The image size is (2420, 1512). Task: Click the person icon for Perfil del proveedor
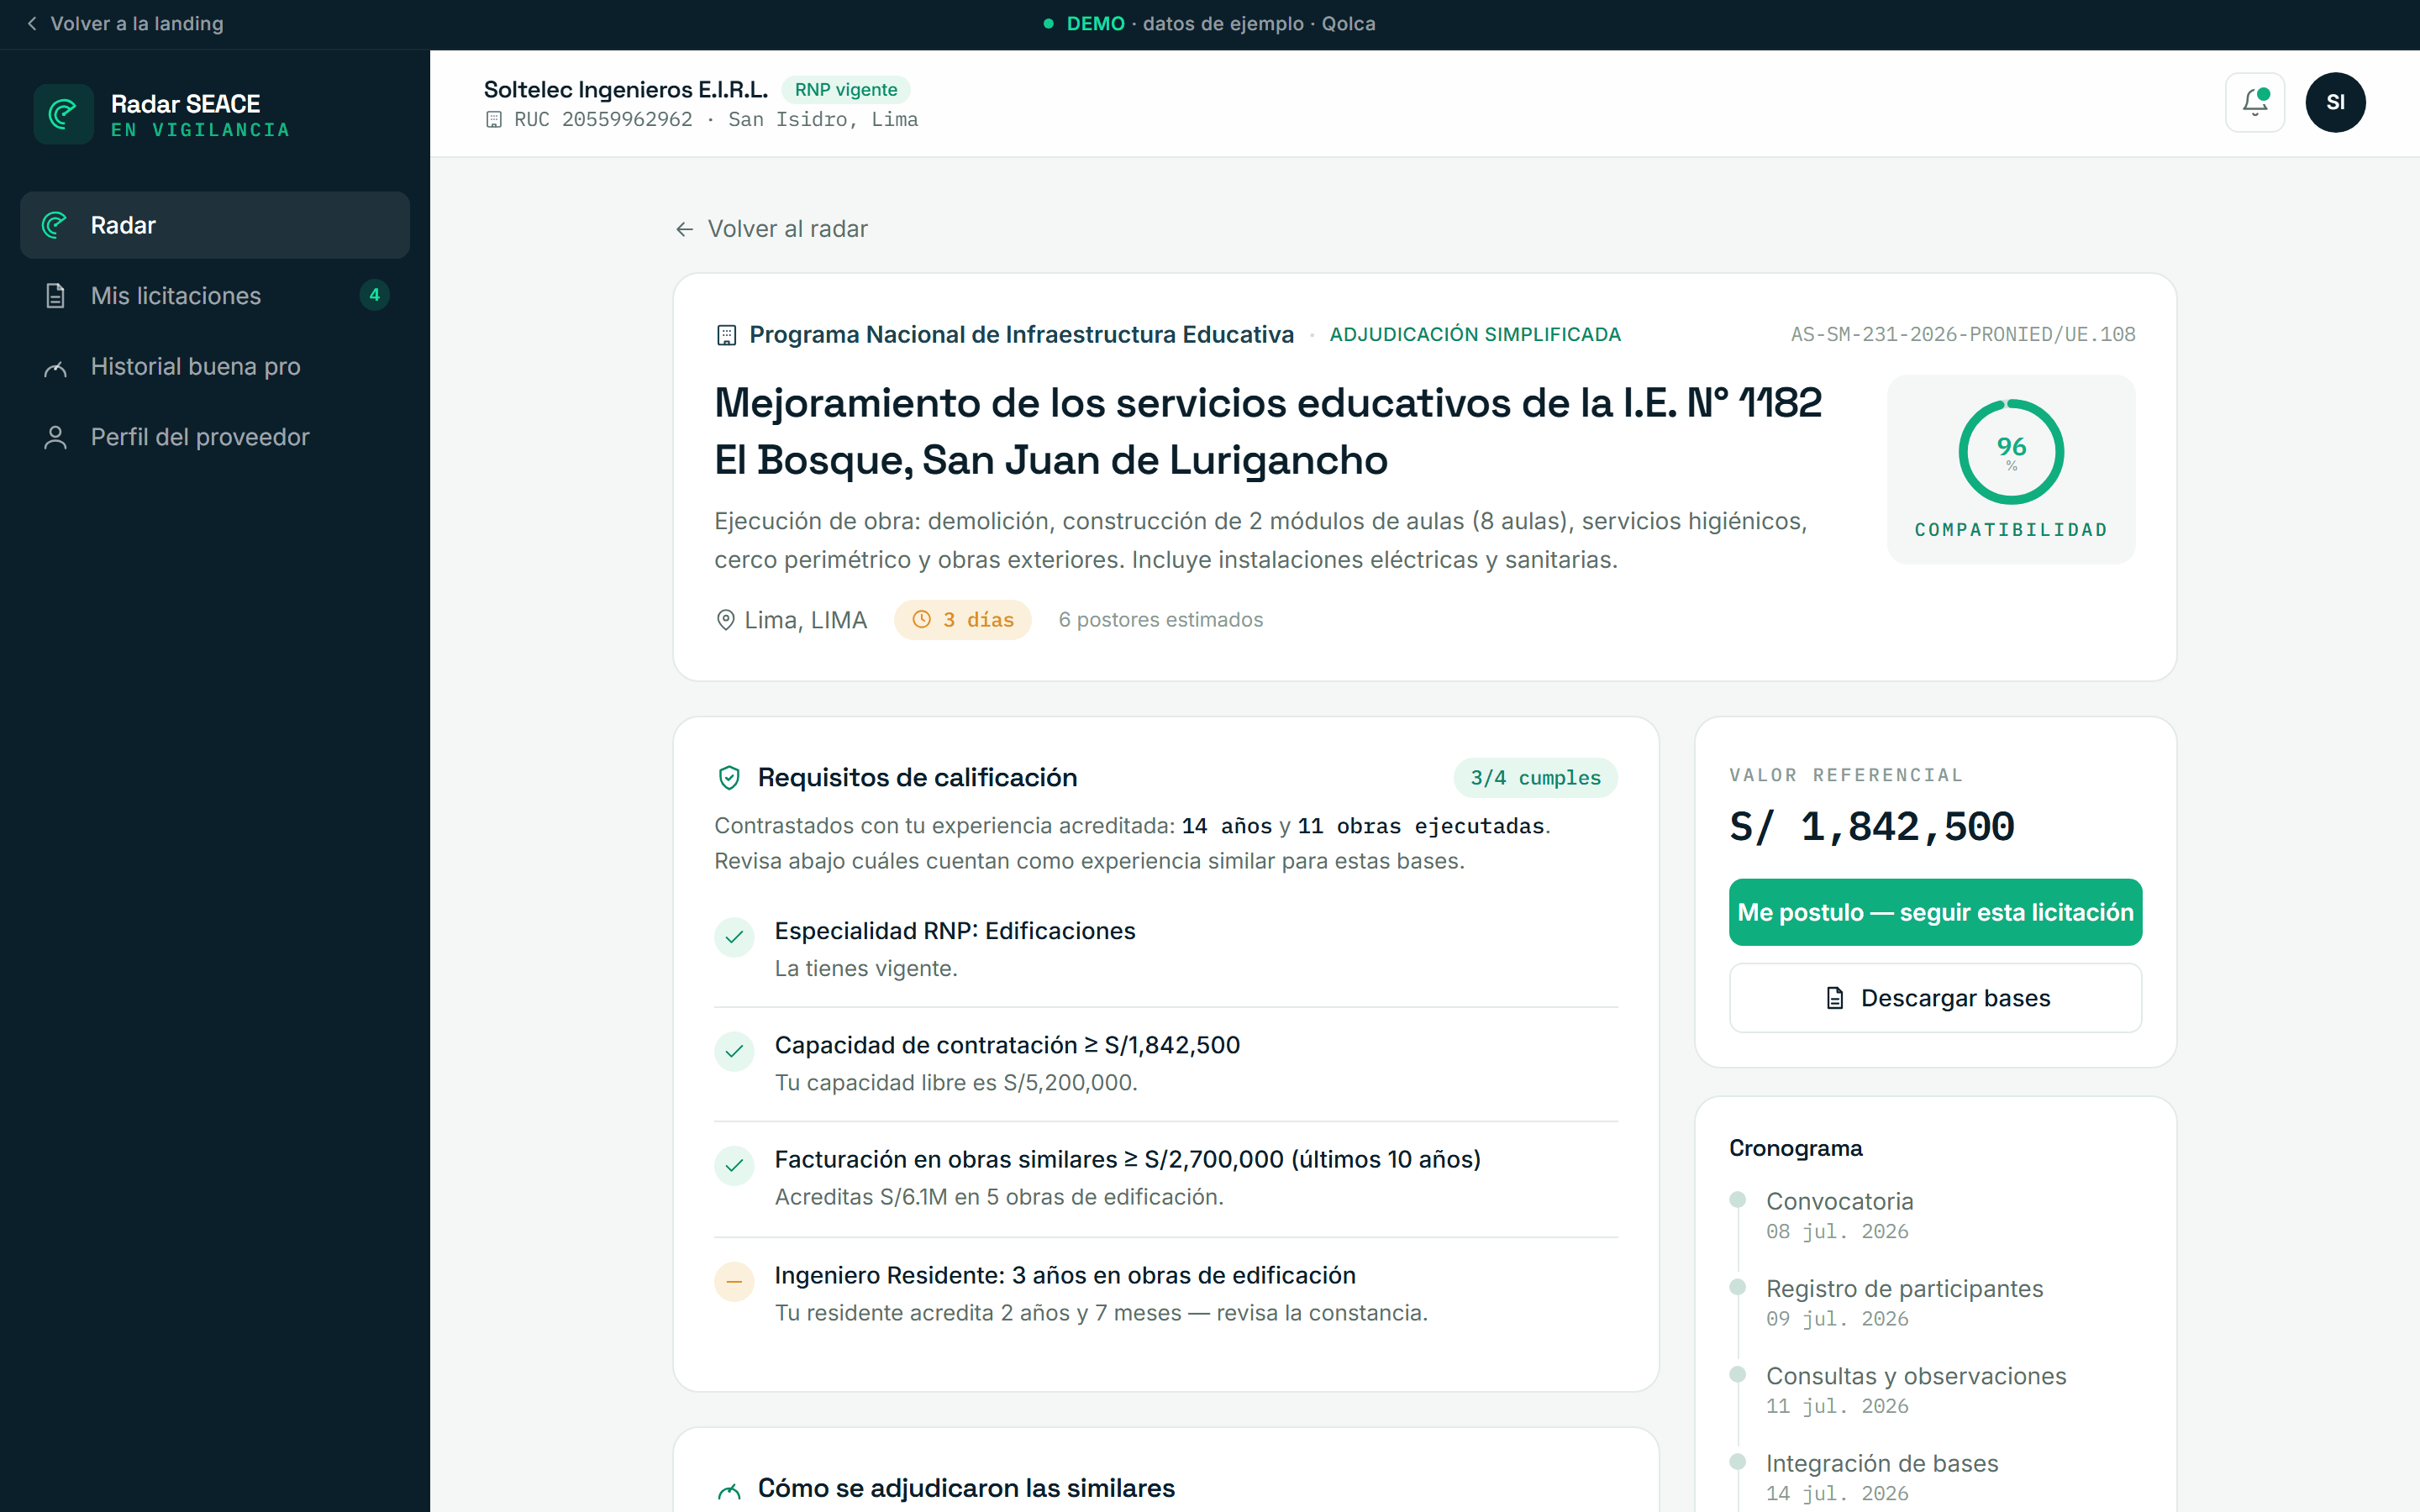[55, 437]
